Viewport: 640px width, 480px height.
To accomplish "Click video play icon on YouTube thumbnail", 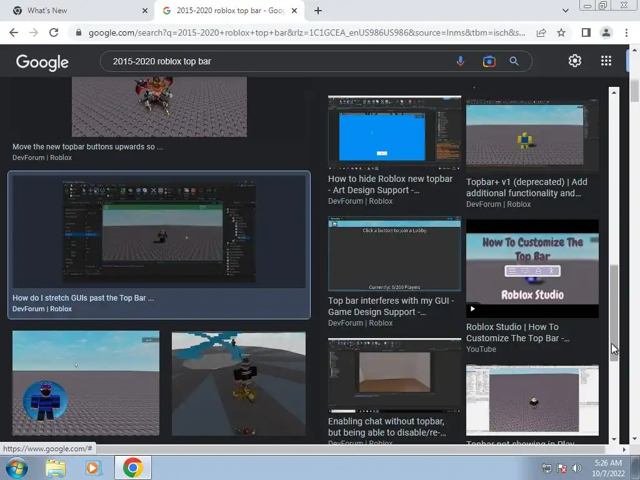I will [472, 309].
